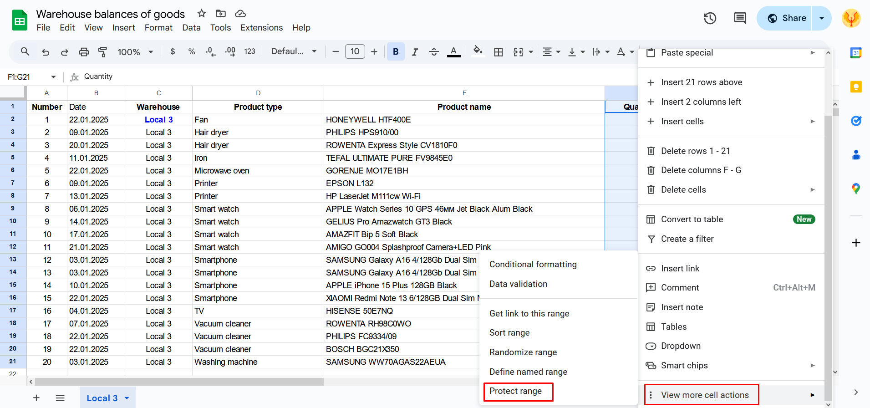Increase font size with plus button
870x408 pixels.
(374, 52)
